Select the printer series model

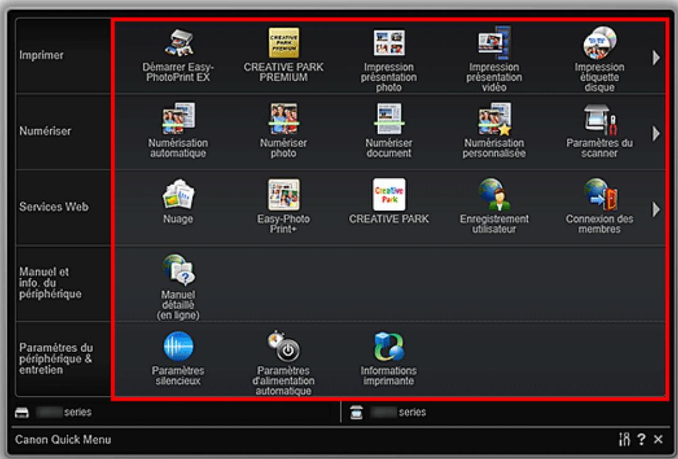53,412
